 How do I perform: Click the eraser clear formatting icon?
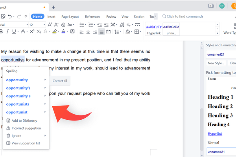63,24
